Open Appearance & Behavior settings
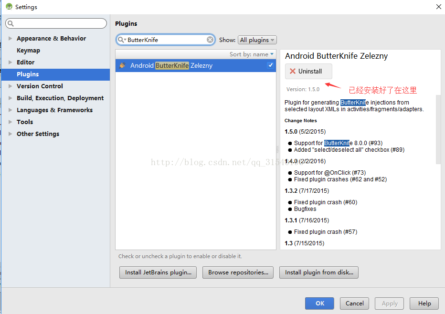This screenshot has width=445, height=314. pos(51,38)
